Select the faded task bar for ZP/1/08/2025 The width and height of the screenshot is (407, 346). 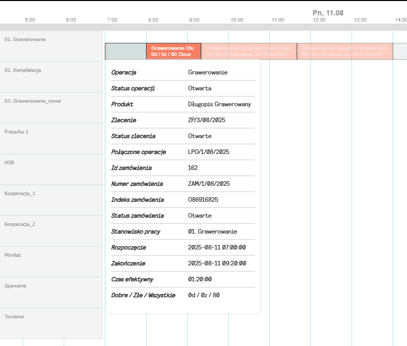pyautogui.click(x=344, y=51)
